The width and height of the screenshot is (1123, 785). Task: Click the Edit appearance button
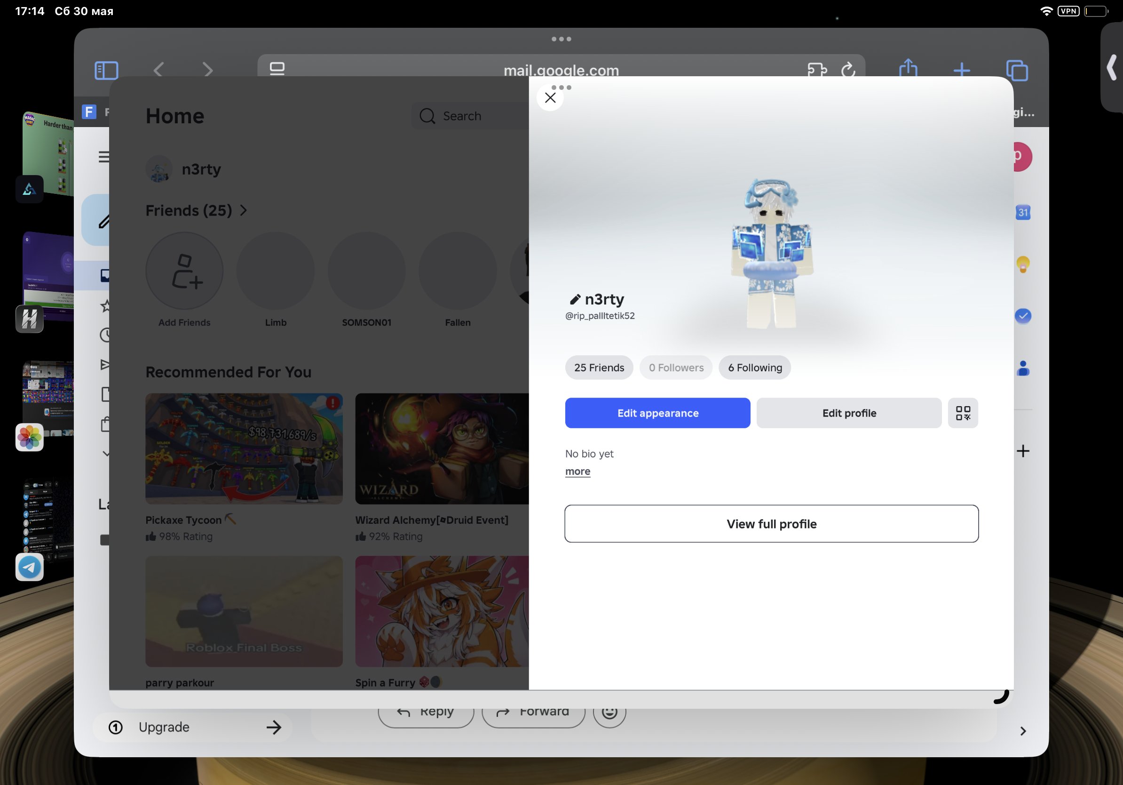pyautogui.click(x=657, y=413)
